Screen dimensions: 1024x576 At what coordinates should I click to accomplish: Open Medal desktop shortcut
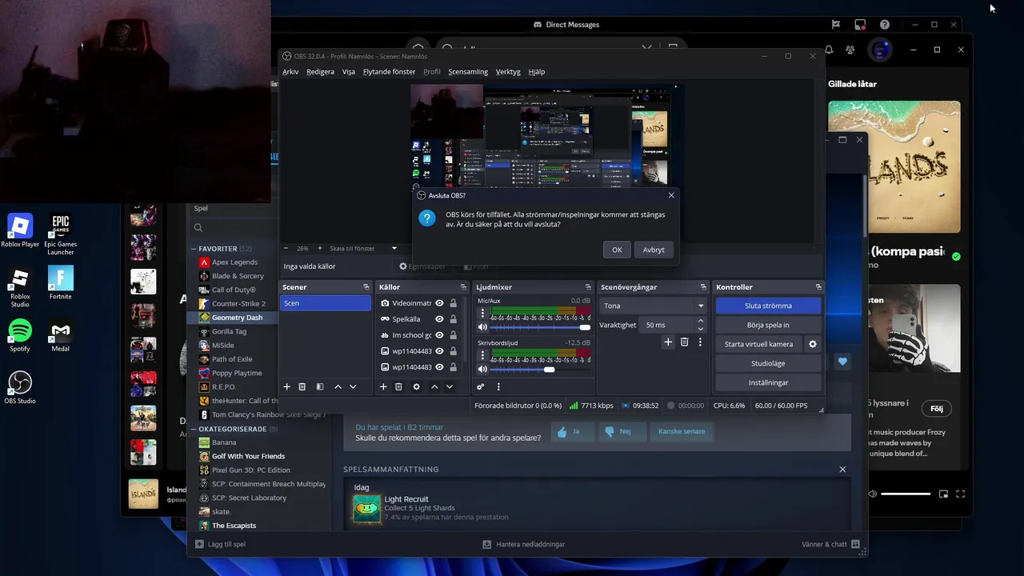[61, 334]
